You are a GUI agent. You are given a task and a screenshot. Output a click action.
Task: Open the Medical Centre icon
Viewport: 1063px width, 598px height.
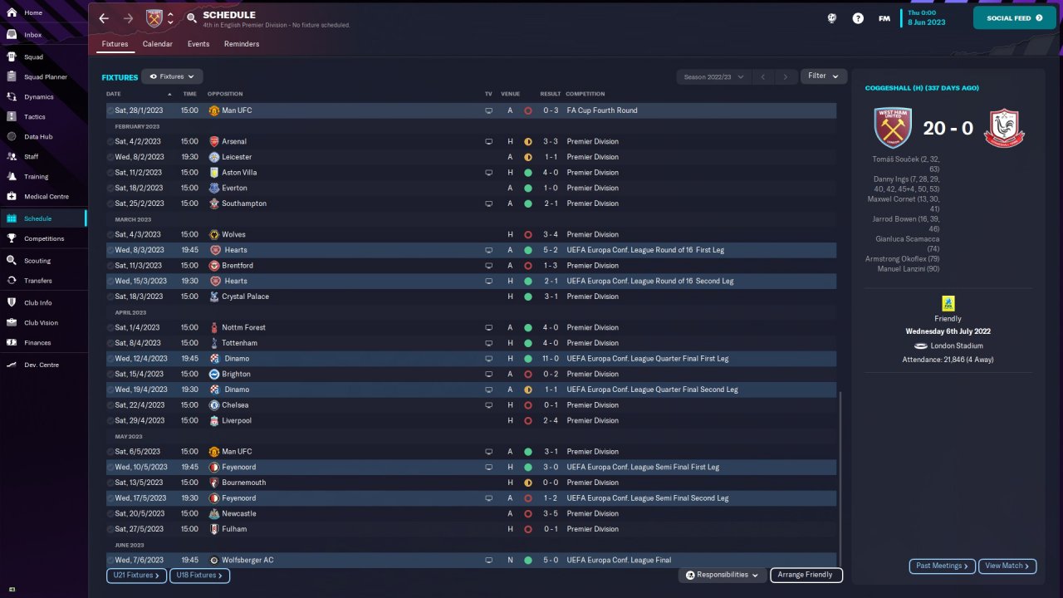pyautogui.click(x=12, y=197)
